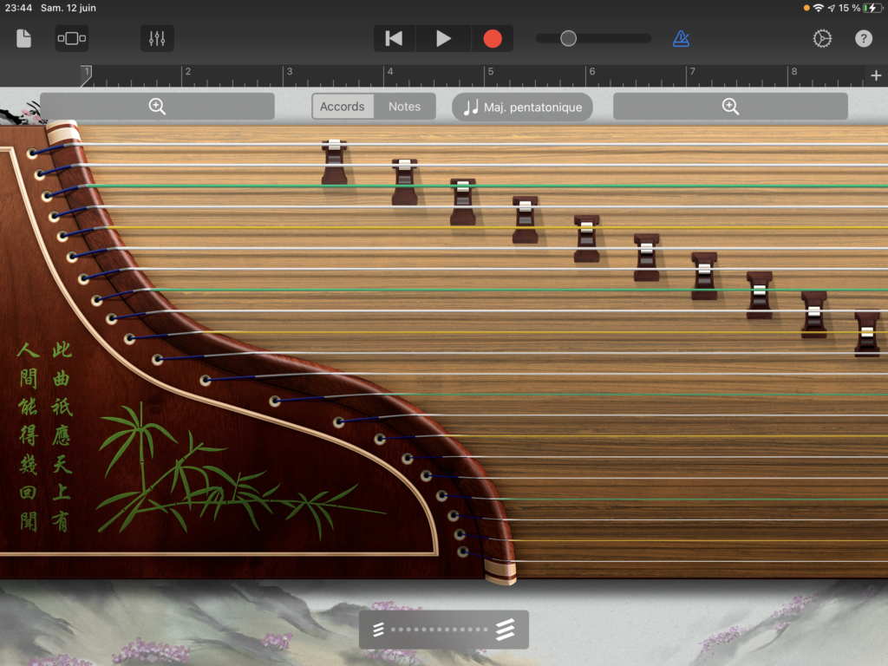Tap the 23:44 clock in status bar
Screen dimensions: 888x666
(19, 8)
